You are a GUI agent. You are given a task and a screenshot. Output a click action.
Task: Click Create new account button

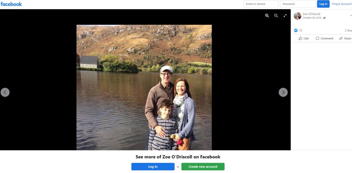tap(203, 166)
